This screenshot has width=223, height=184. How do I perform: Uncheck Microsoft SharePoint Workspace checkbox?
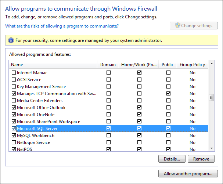[14, 121]
